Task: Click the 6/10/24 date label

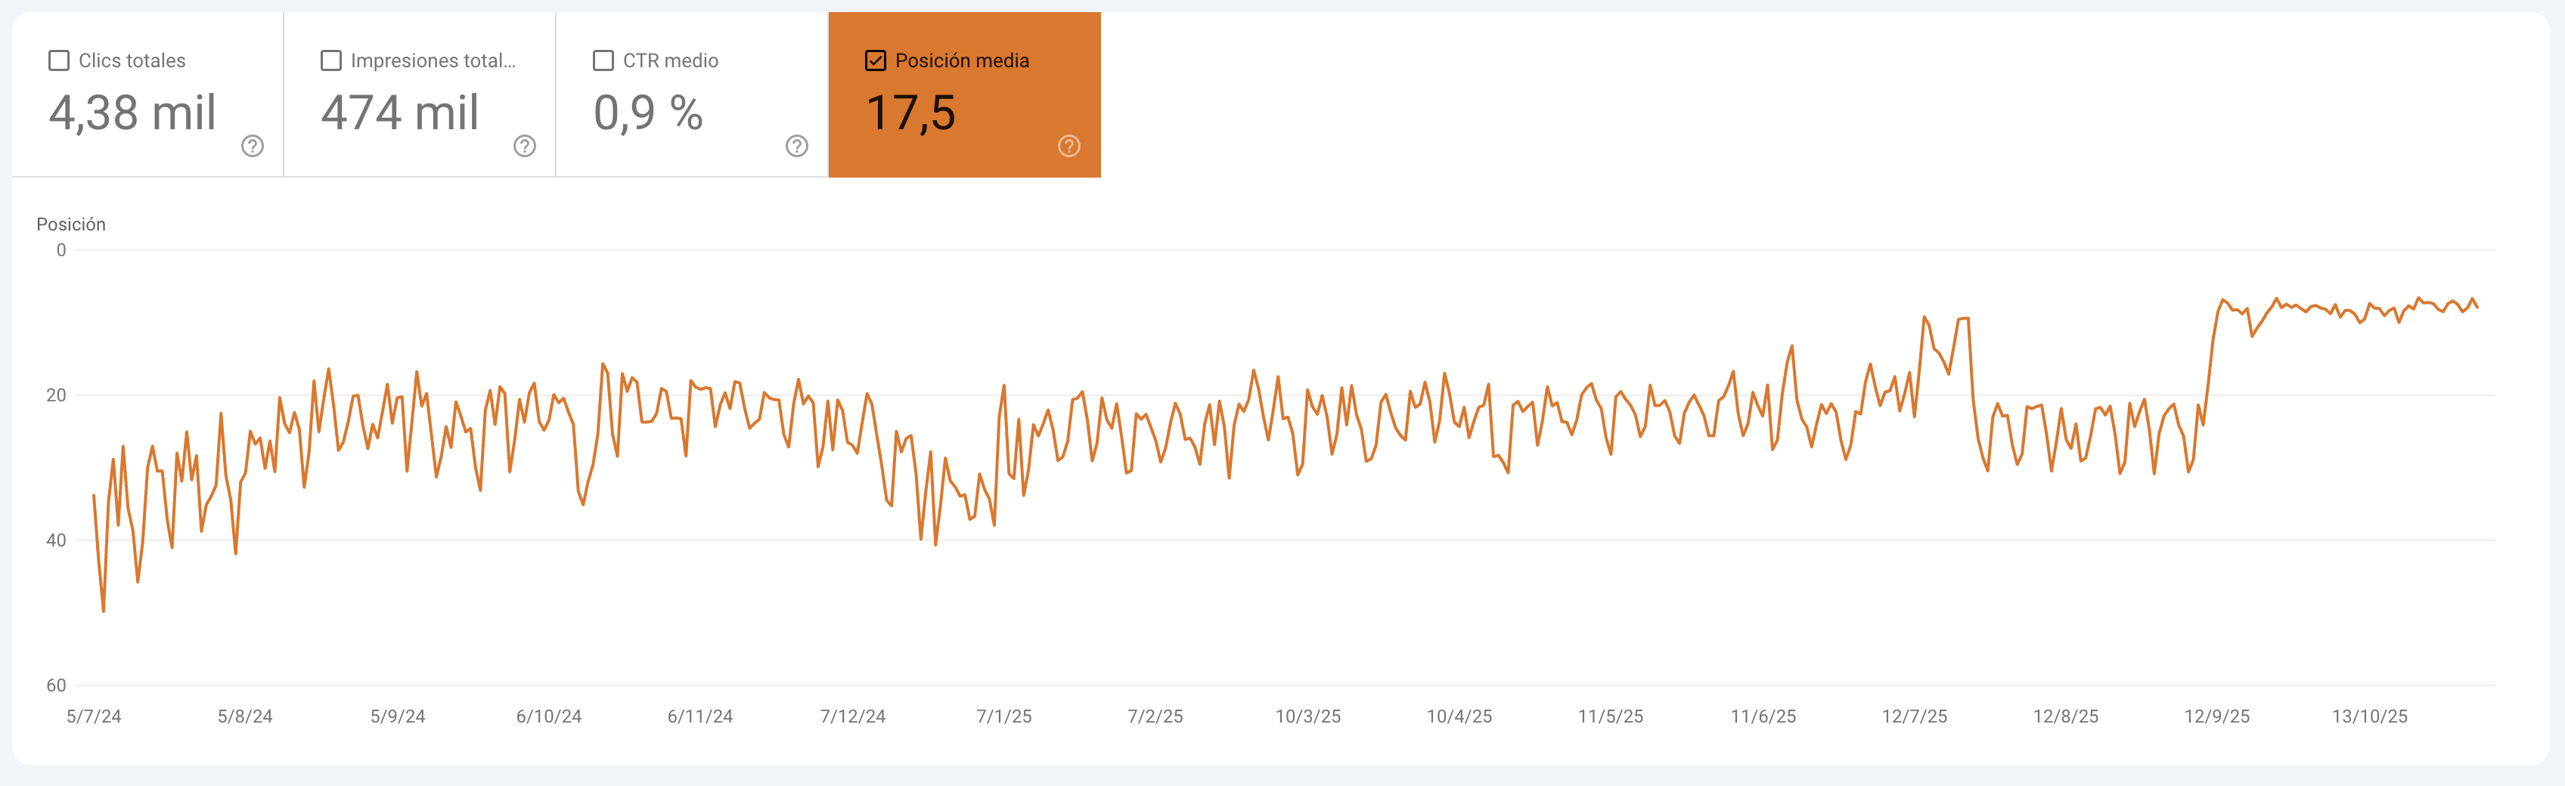Action: 549,716
